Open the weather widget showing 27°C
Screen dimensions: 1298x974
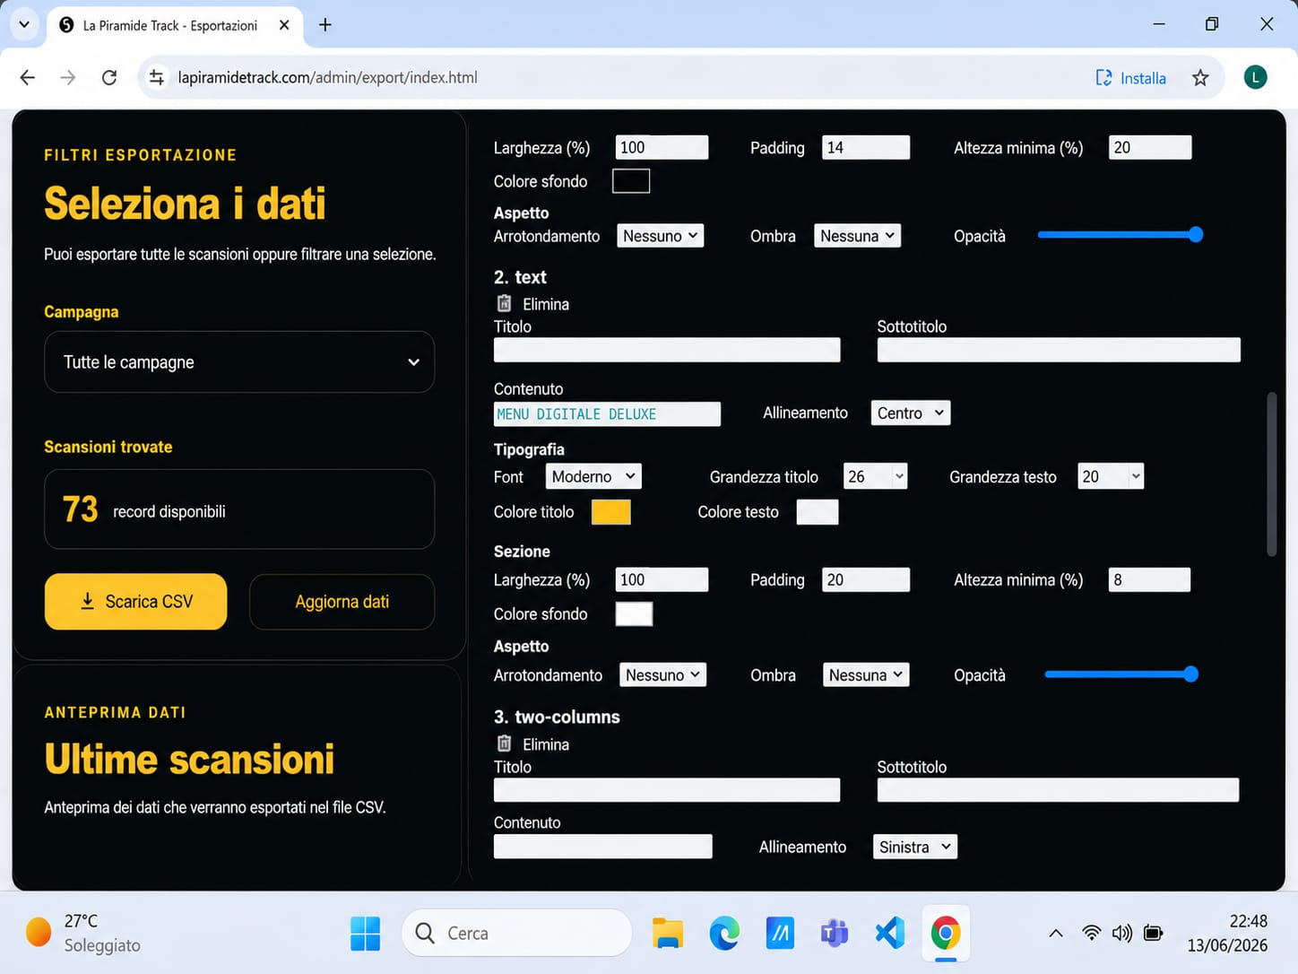click(x=83, y=934)
